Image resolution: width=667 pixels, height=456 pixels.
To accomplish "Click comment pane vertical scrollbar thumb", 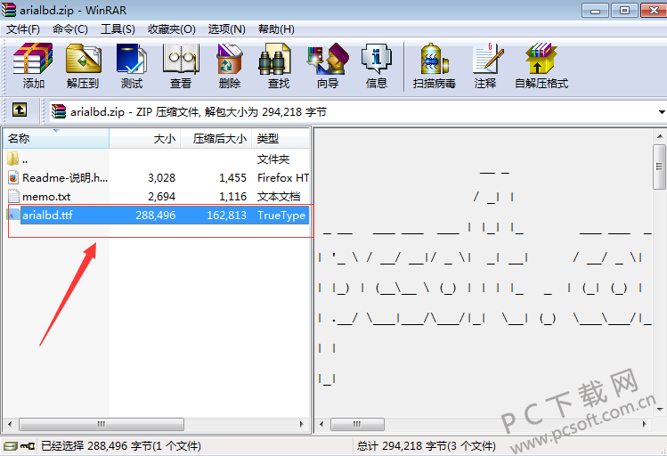I will tap(660, 167).
